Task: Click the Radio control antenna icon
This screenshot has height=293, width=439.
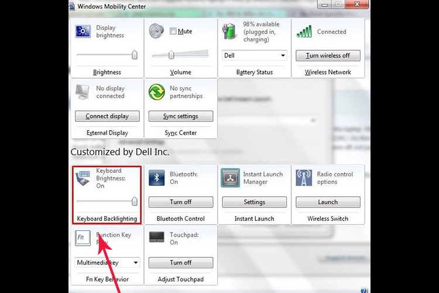Action: pos(304,178)
